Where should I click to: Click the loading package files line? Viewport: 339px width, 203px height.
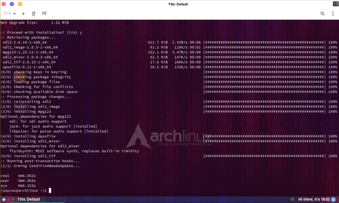[30, 82]
